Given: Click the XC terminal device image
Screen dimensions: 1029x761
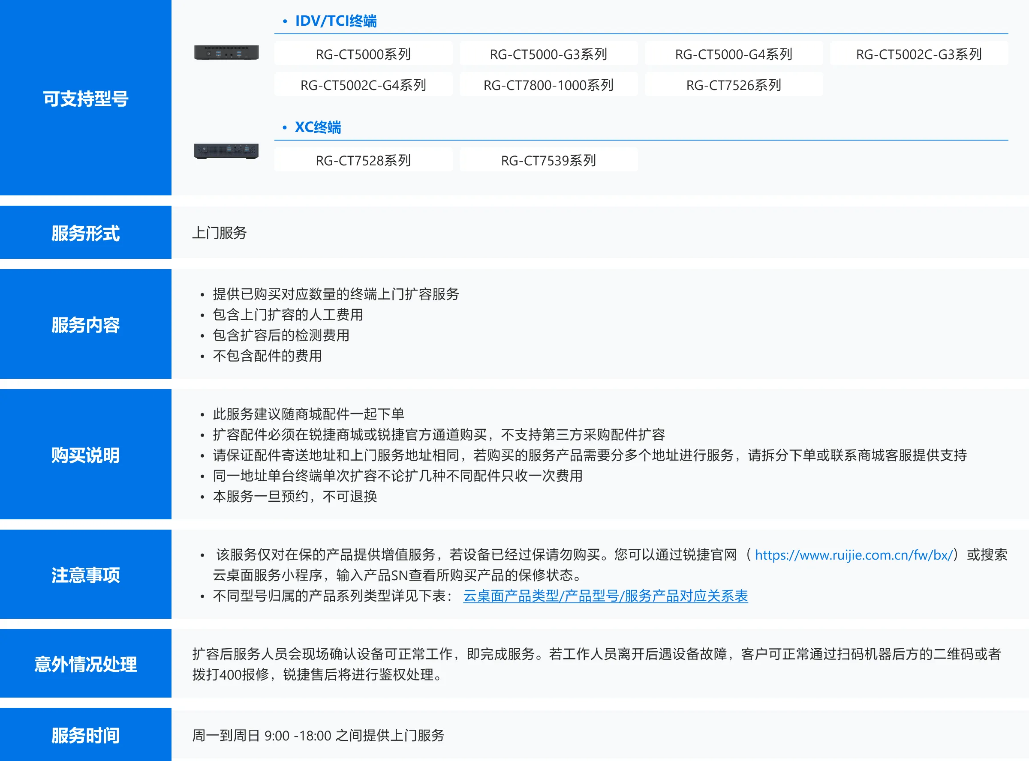Looking at the screenshot, I should 226,151.
